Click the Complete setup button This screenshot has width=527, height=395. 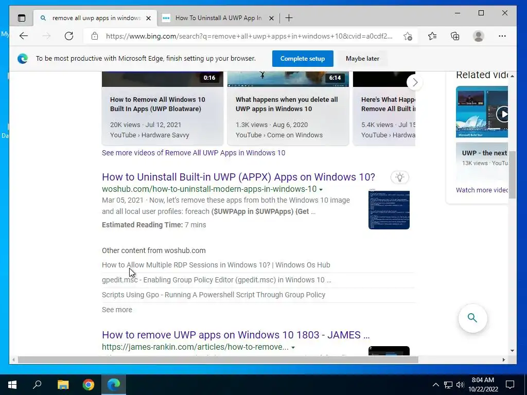(x=303, y=59)
